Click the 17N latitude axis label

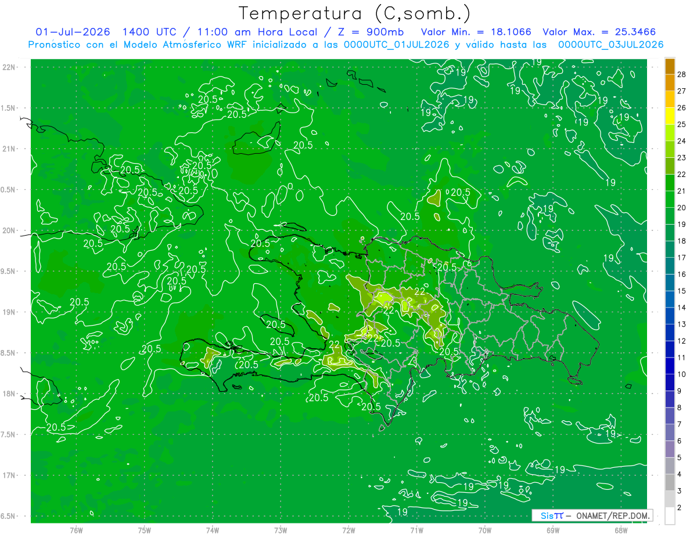[10, 475]
